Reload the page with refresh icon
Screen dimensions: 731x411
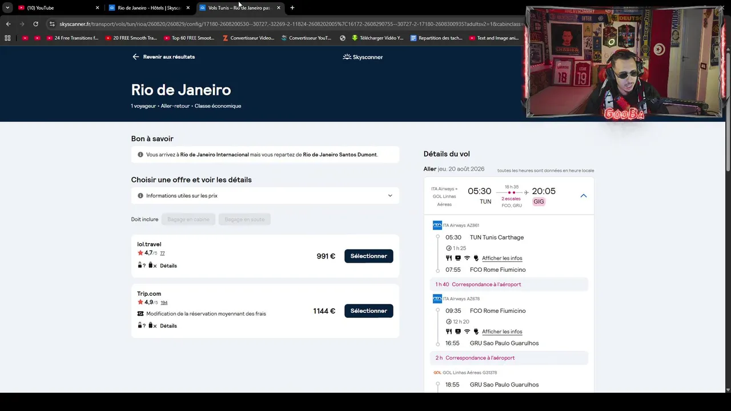point(35,24)
